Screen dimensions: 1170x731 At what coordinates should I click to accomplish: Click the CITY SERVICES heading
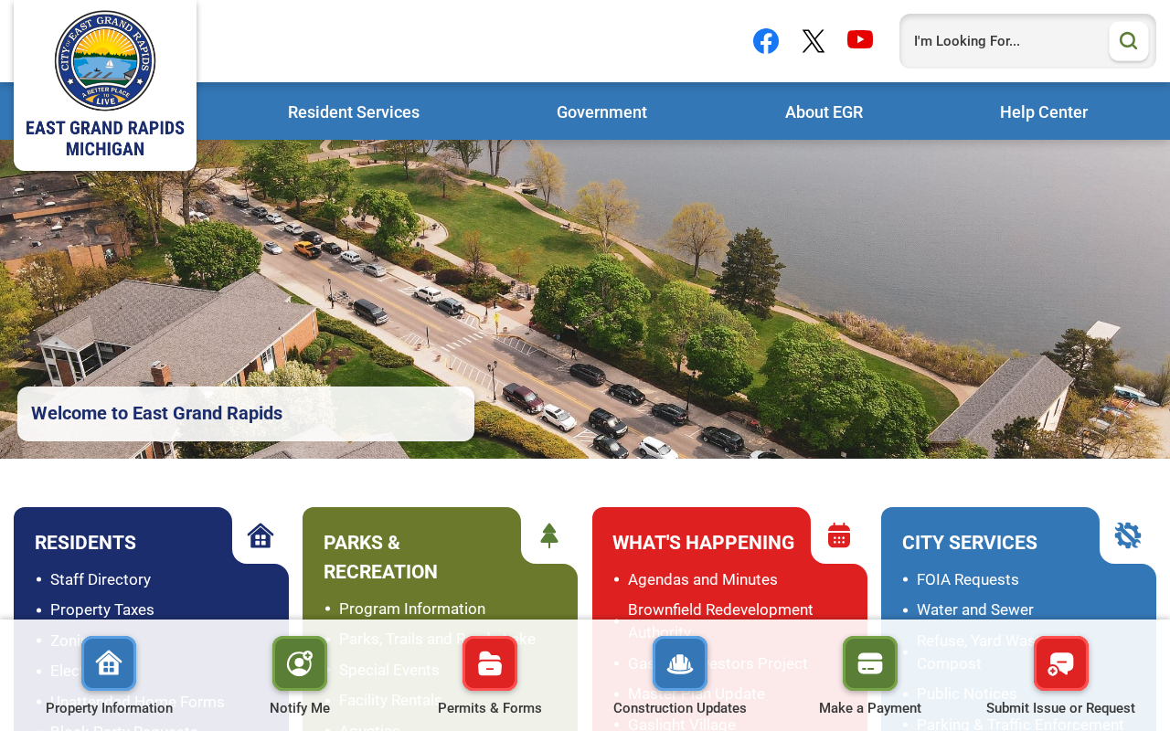pos(970,543)
